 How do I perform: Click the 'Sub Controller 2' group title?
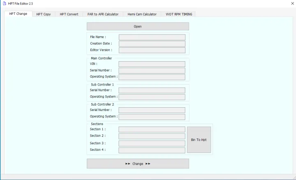[x=102, y=104]
